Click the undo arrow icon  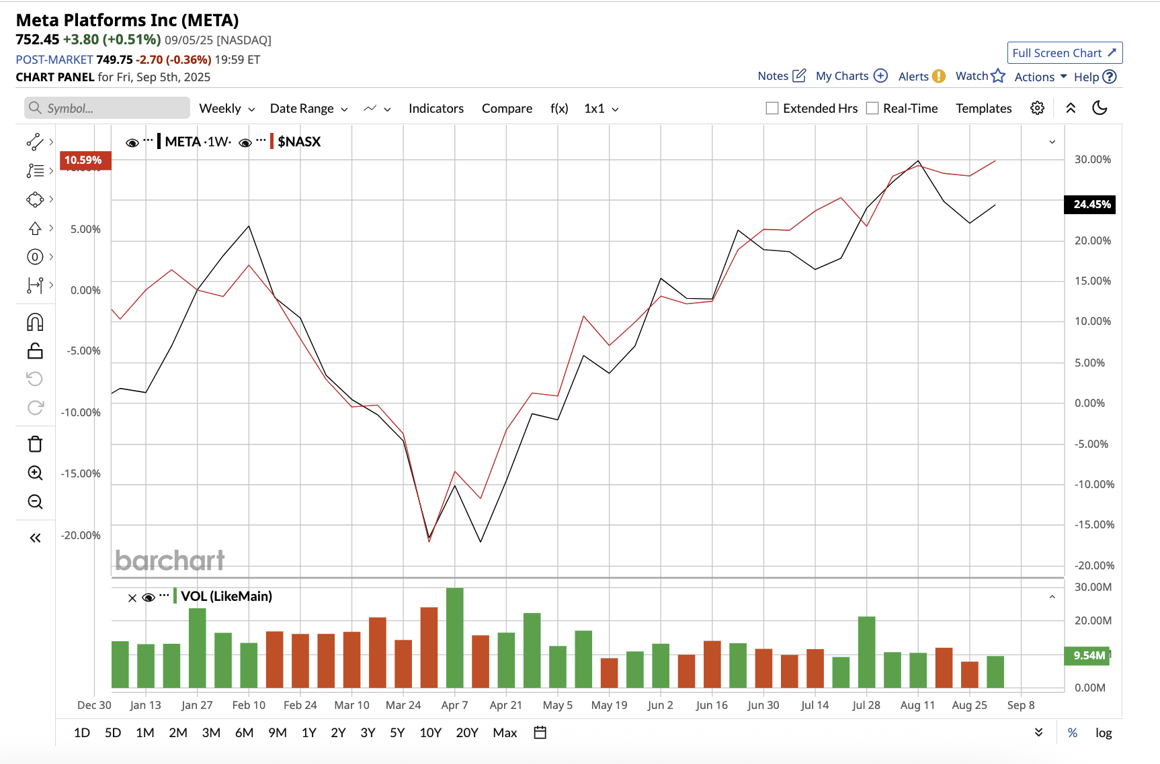35,379
